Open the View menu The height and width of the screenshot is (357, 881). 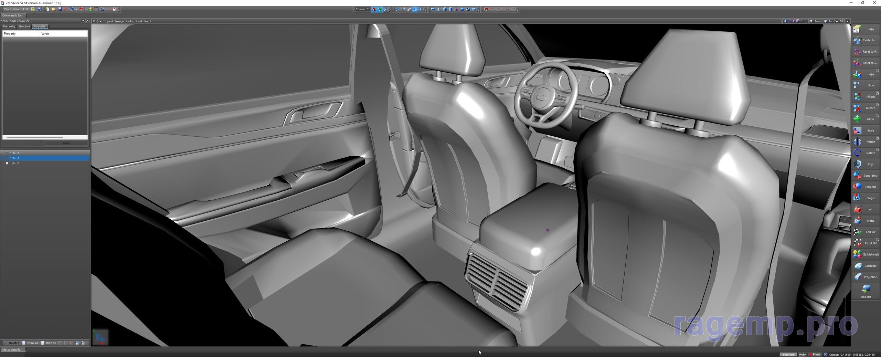16,9
